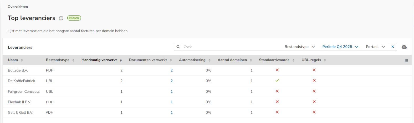Type in the Zoek search field
Screen dimensions: 414x123
231,47
